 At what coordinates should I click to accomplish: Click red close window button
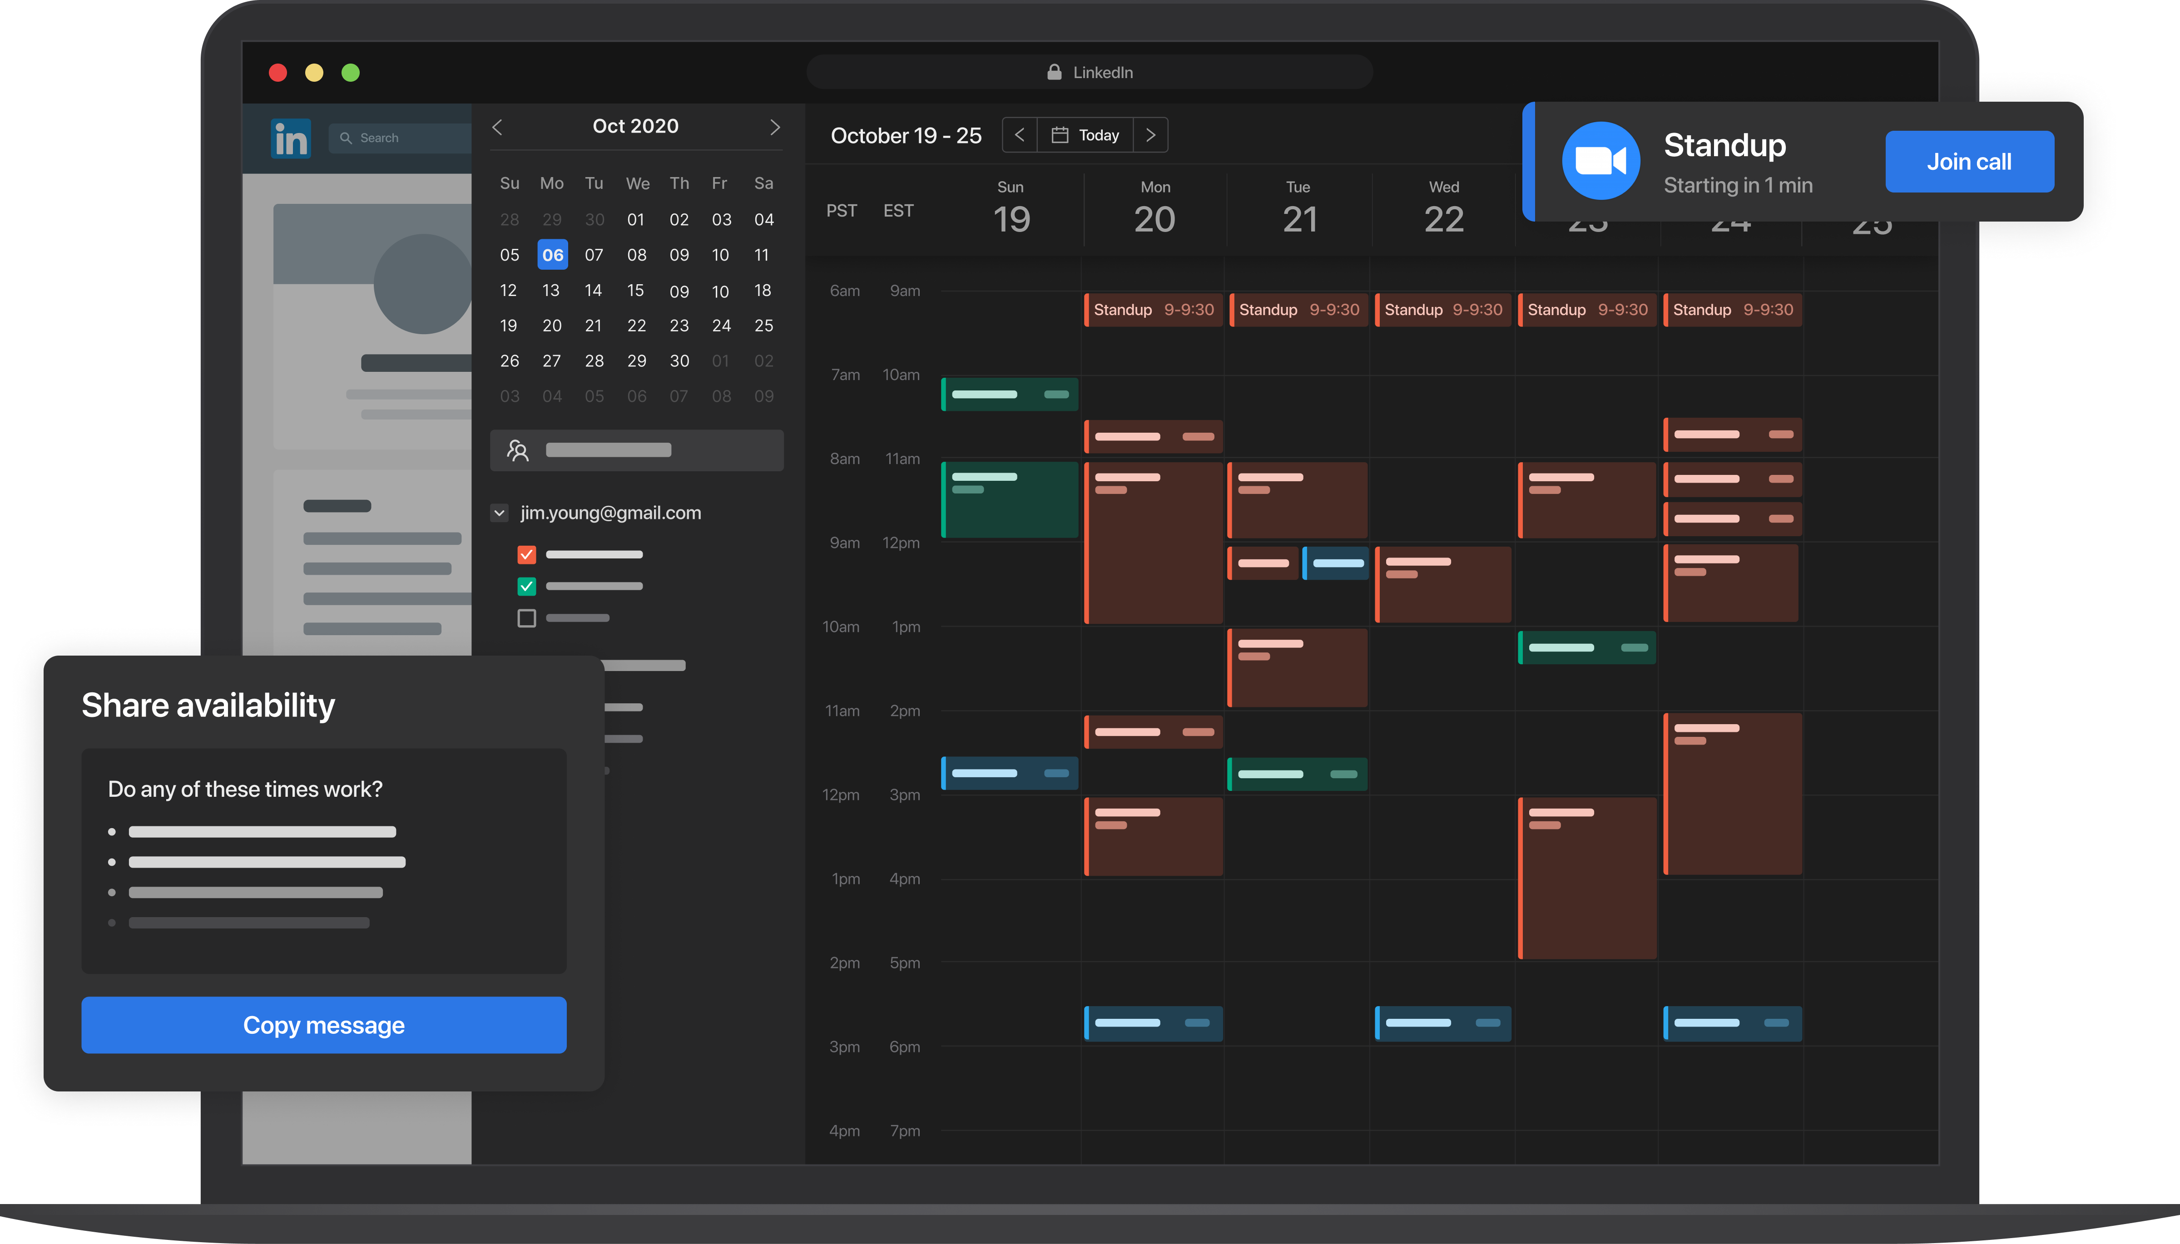(x=278, y=73)
